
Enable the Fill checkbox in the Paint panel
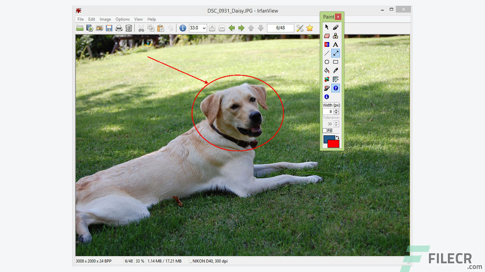(325, 131)
